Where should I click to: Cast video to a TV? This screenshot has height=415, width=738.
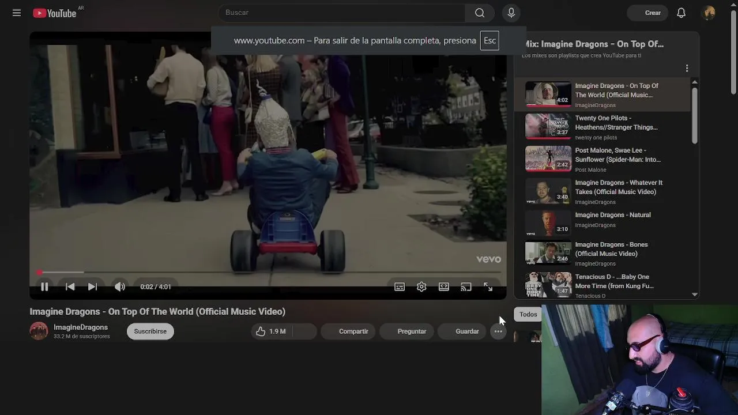point(466,286)
